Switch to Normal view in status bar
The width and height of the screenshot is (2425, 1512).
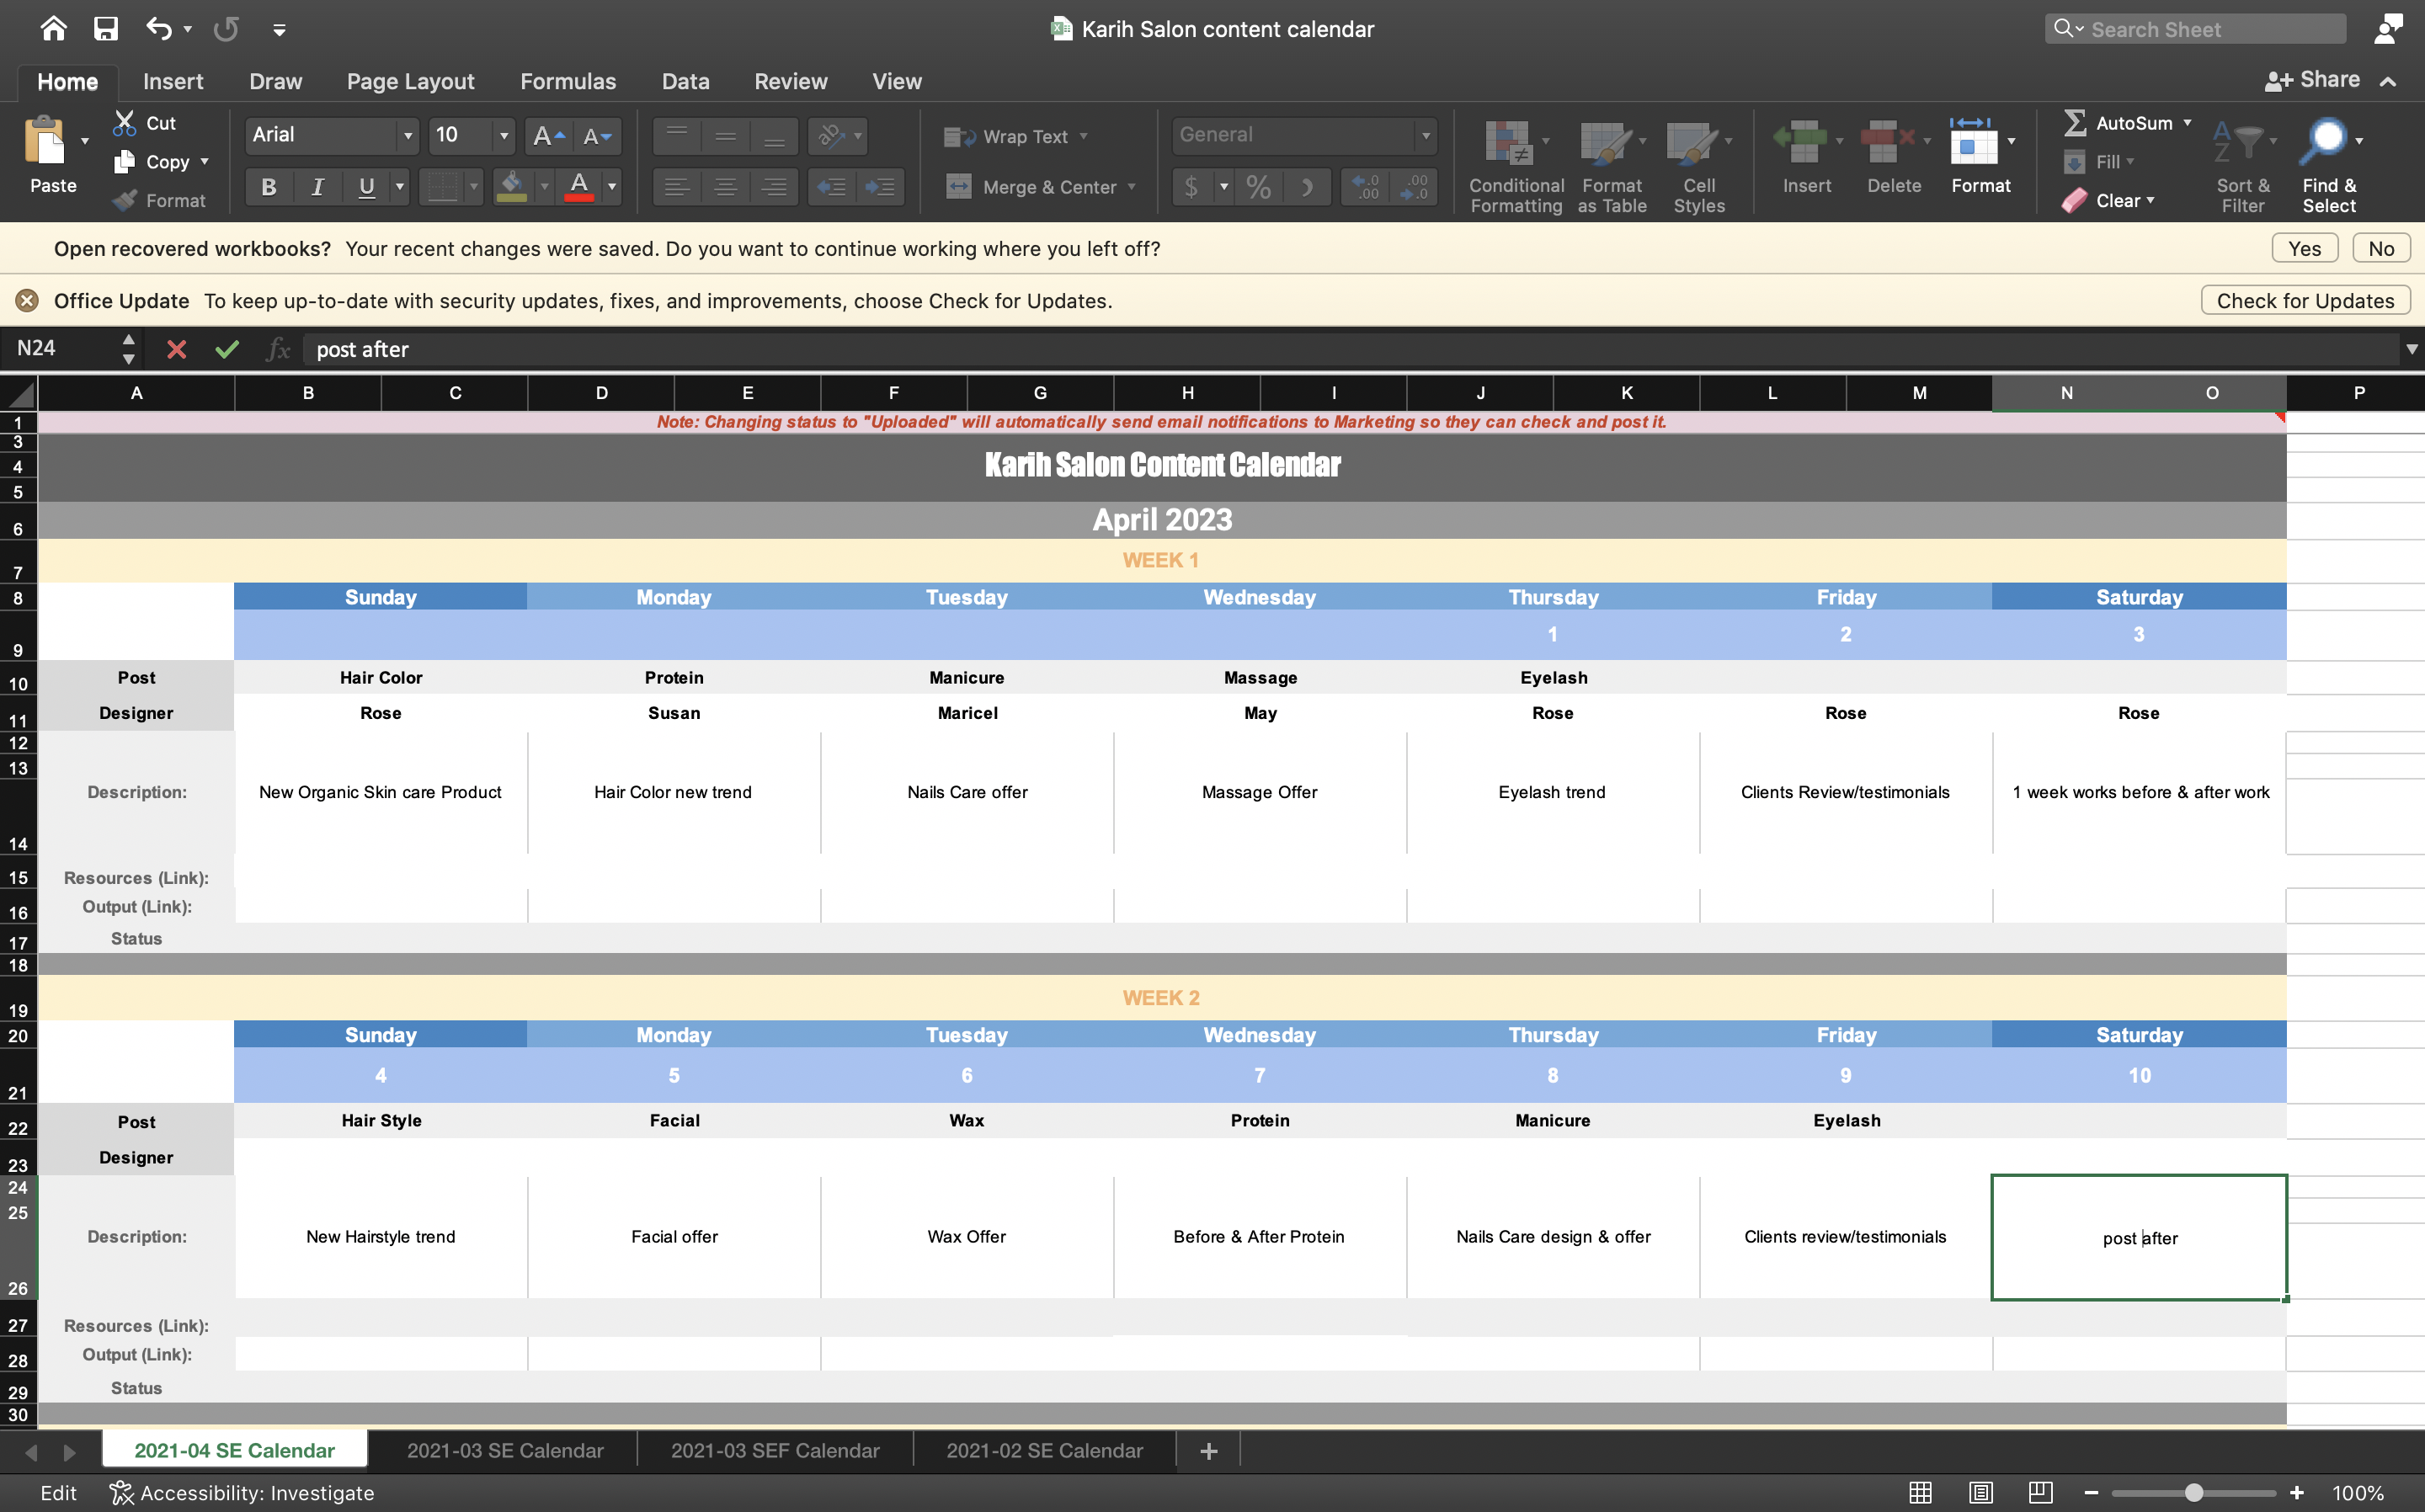pos(1920,1492)
